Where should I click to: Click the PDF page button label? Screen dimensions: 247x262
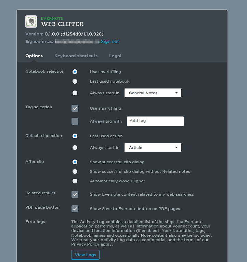pyautogui.click(x=42, y=207)
